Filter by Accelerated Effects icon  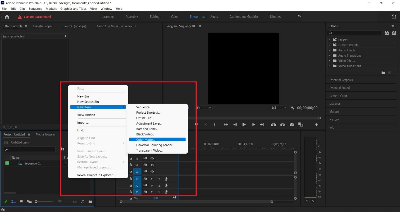[387, 33]
